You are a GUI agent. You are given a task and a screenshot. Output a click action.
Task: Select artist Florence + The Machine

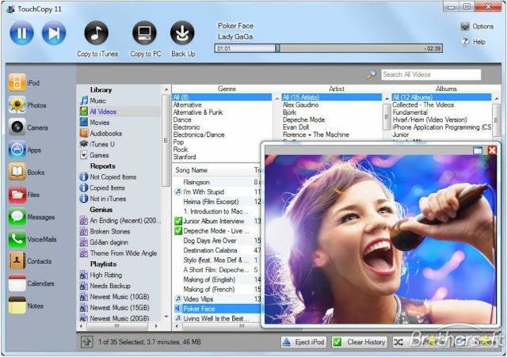coord(315,135)
